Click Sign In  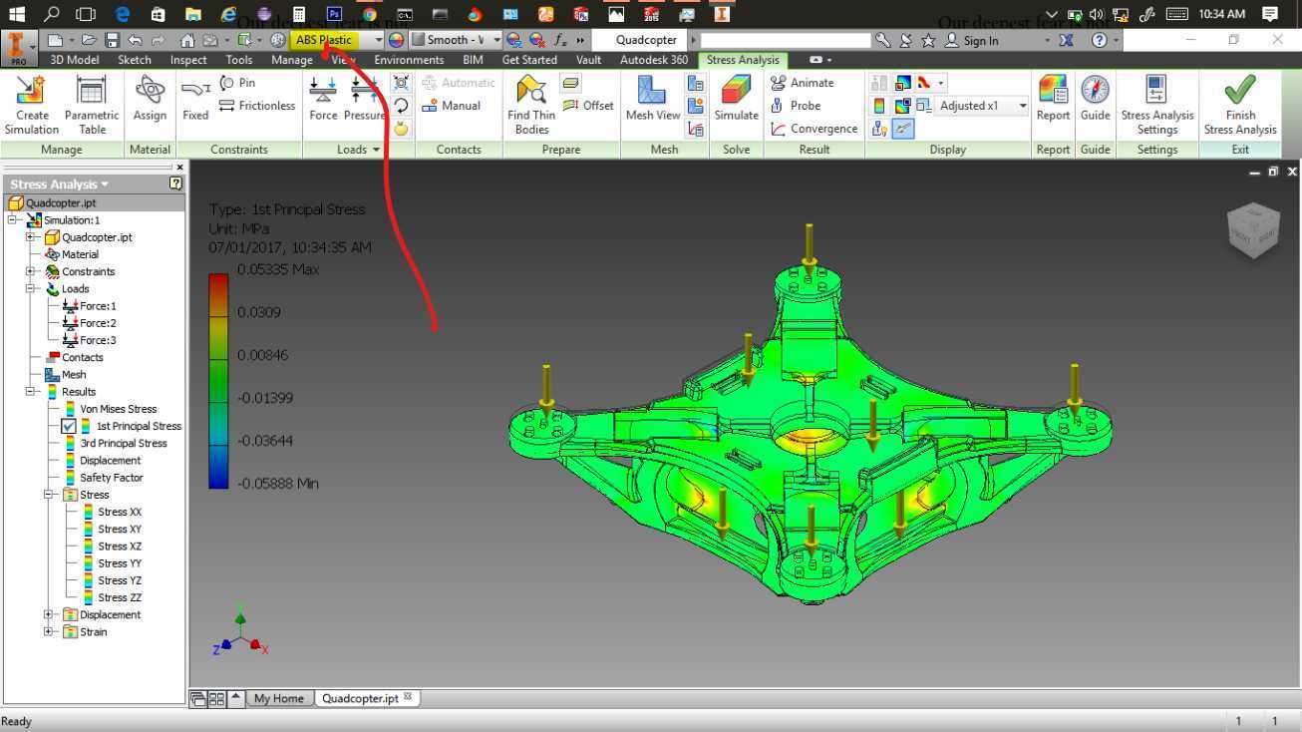click(972, 40)
